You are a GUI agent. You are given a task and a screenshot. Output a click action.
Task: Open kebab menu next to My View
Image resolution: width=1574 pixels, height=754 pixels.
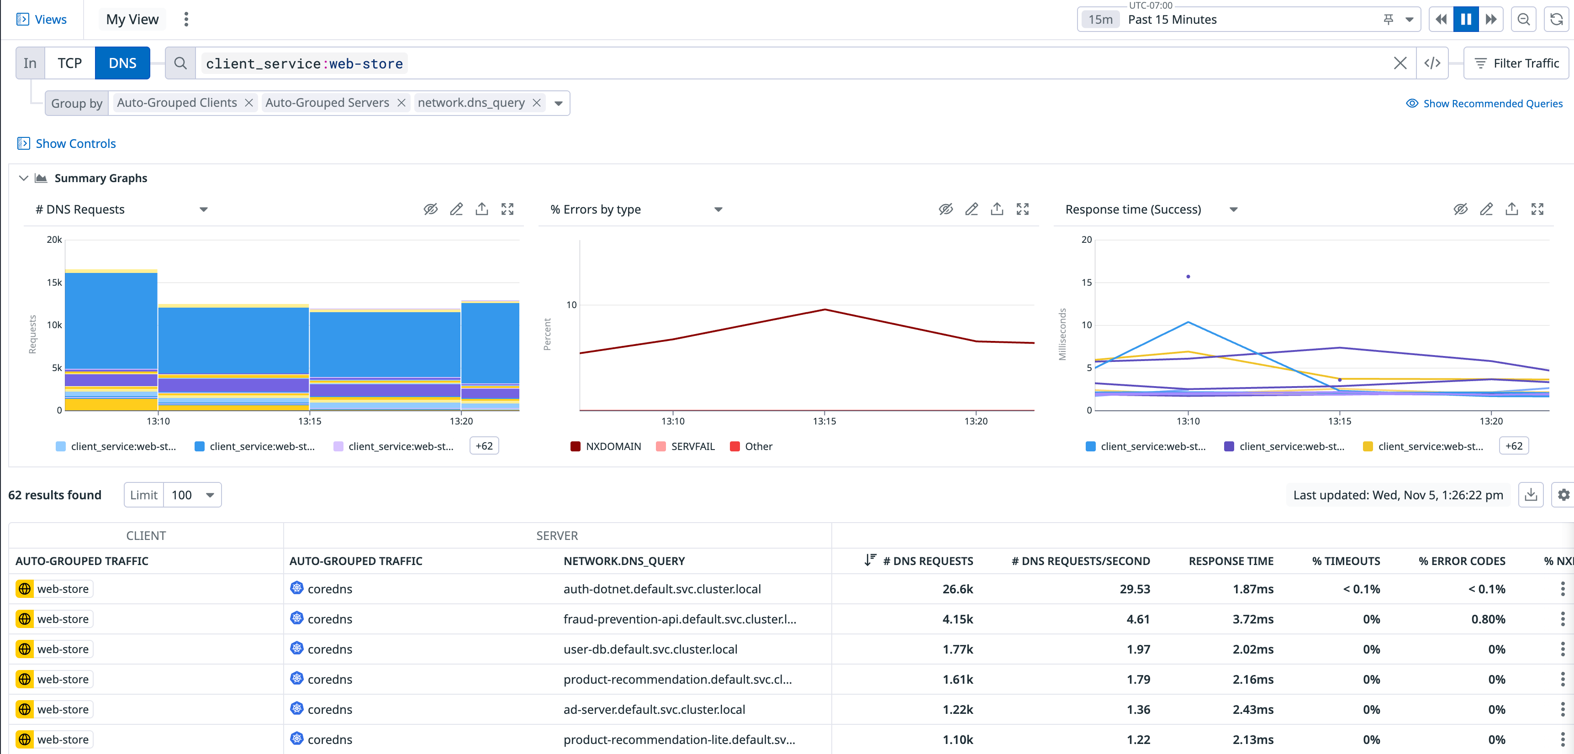186,20
